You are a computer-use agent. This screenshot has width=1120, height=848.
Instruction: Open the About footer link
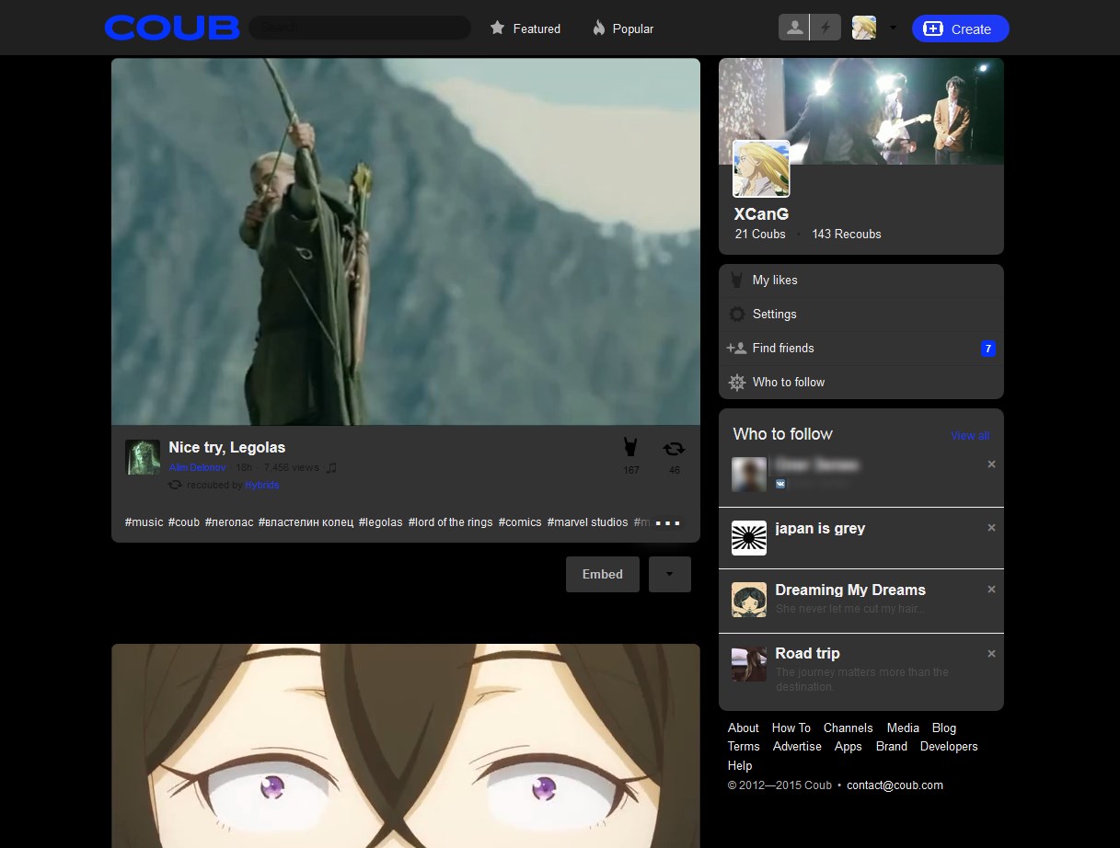(744, 728)
